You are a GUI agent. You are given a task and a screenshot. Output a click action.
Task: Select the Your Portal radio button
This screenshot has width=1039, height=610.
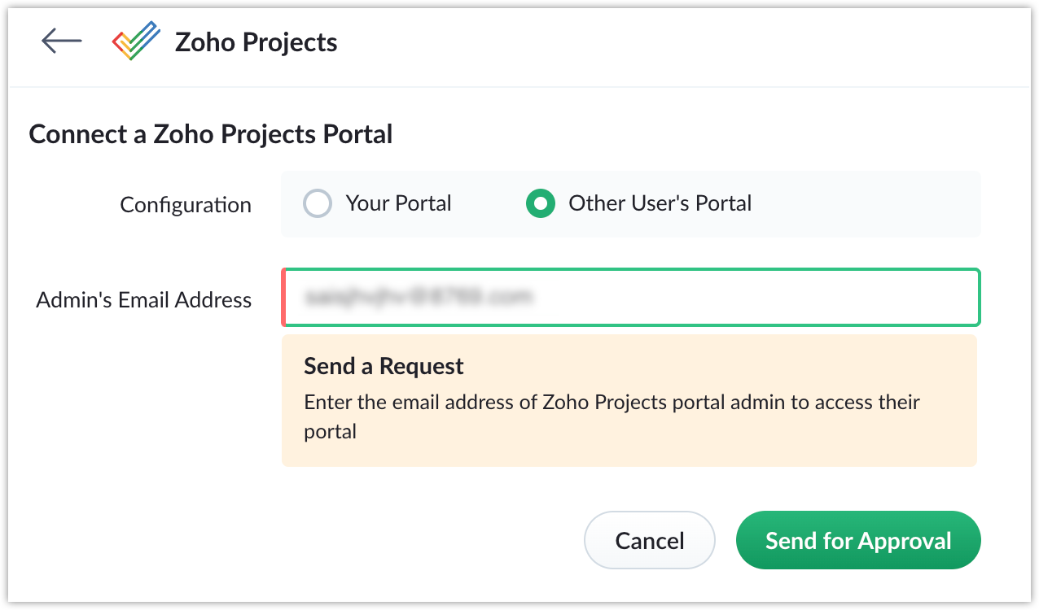pos(318,203)
